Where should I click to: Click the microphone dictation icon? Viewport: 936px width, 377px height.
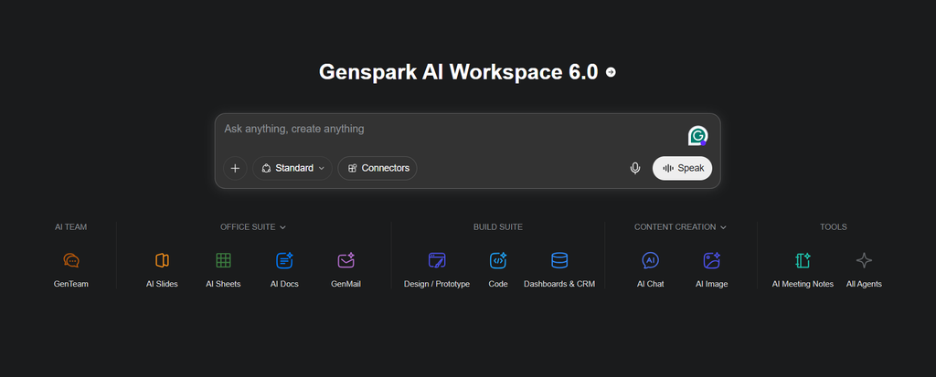pyautogui.click(x=635, y=168)
